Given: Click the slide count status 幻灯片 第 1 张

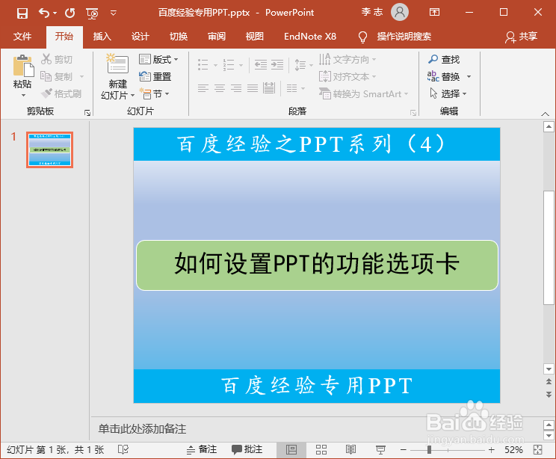Looking at the screenshot, I should tap(55, 450).
